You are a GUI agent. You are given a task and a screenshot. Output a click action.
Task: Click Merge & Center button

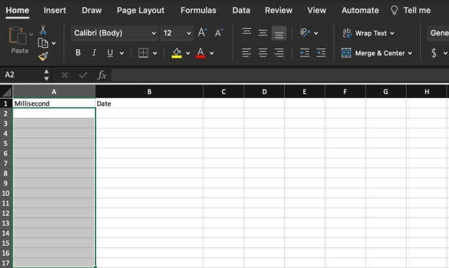point(373,53)
